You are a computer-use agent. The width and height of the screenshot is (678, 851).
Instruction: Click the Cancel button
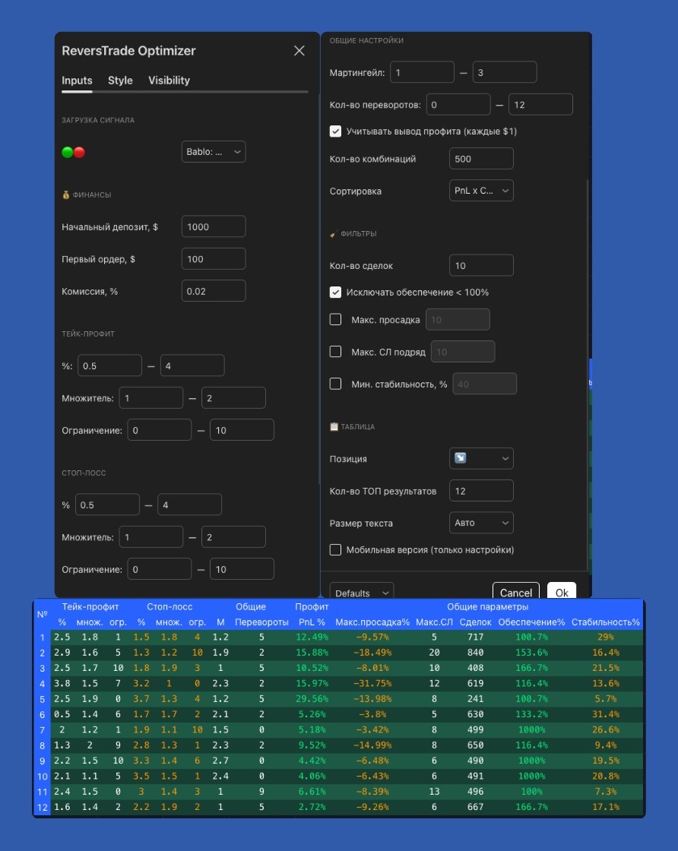[x=515, y=592]
